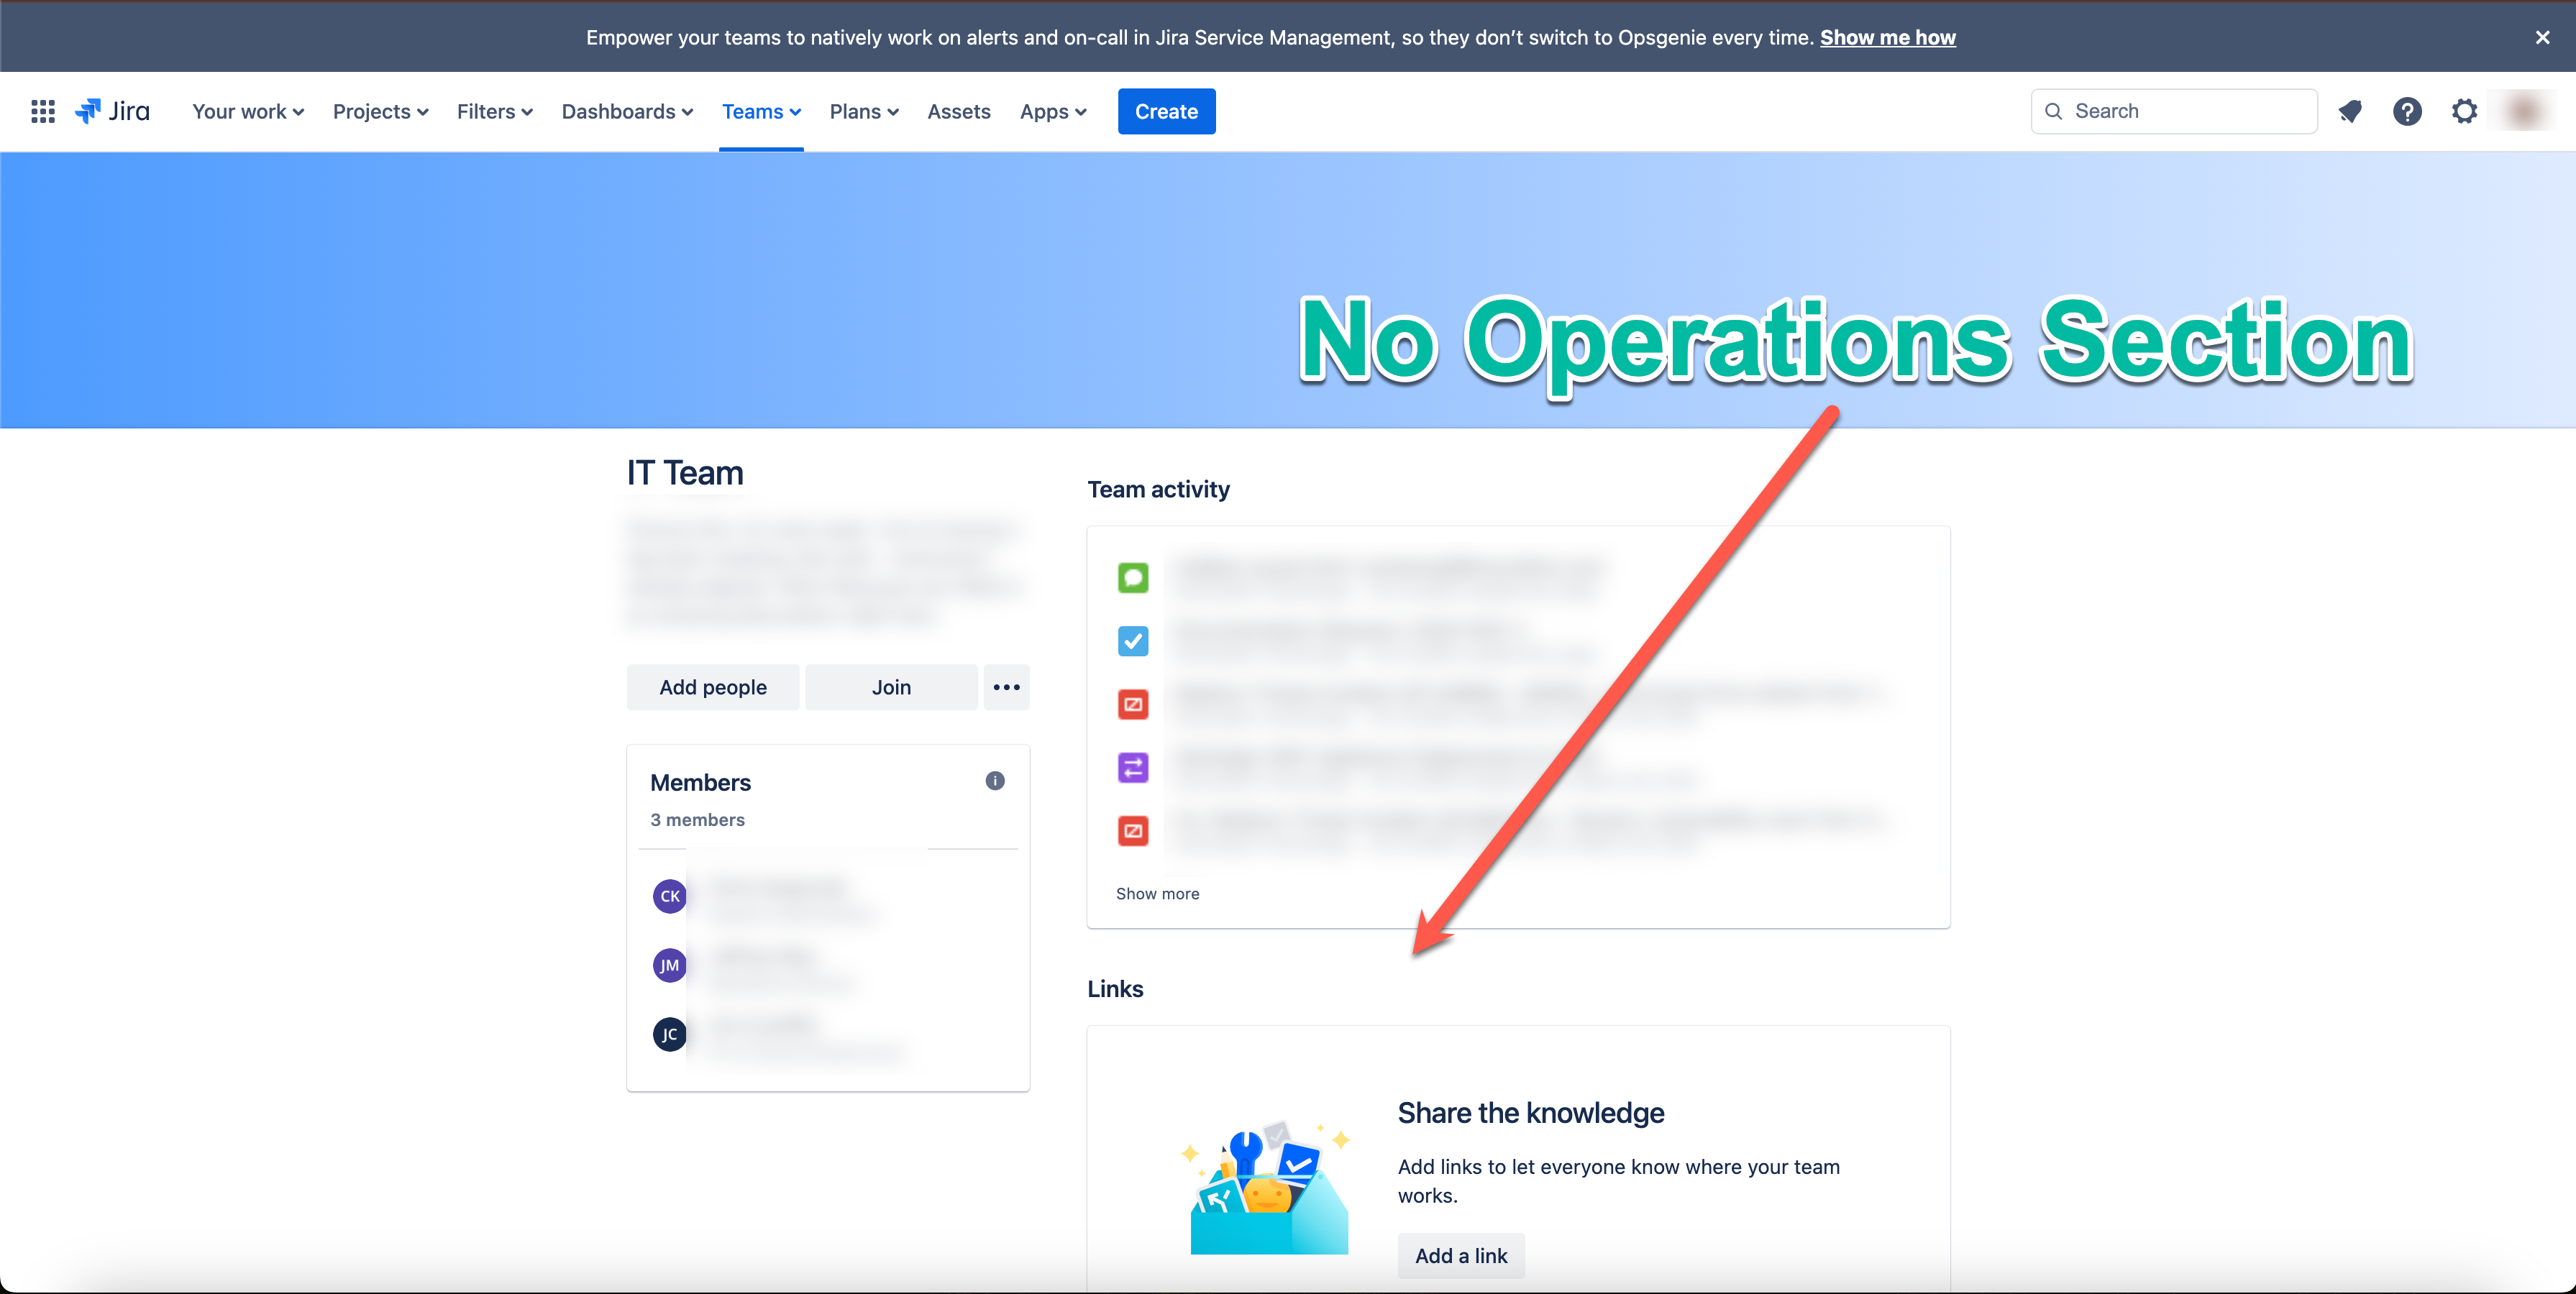Expand the Plans dropdown
This screenshot has width=2576, height=1294.
point(863,111)
